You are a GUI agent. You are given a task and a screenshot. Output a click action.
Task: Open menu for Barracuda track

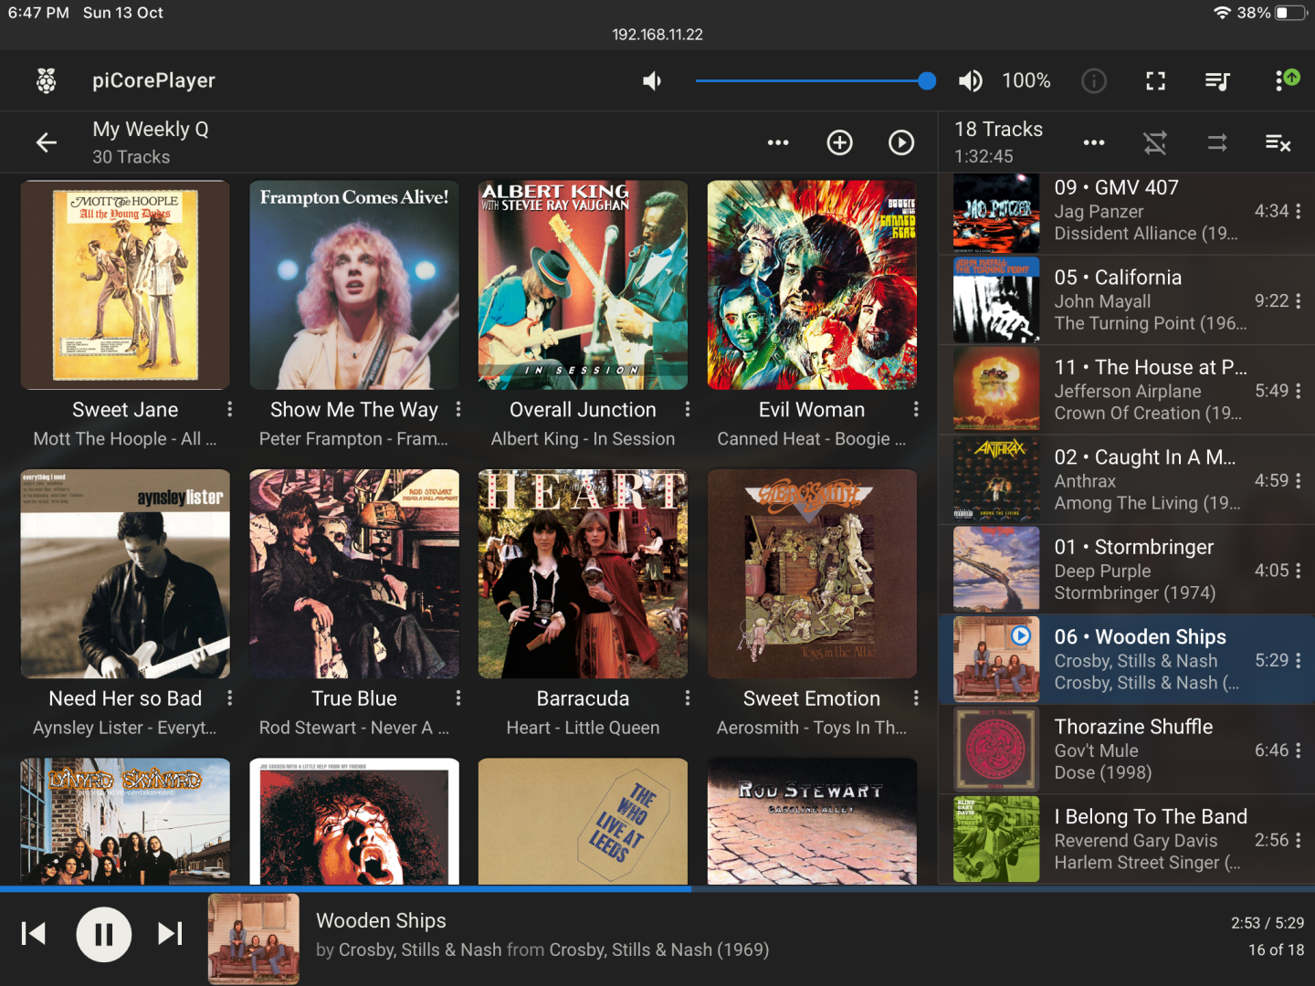click(x=688, y=698)
